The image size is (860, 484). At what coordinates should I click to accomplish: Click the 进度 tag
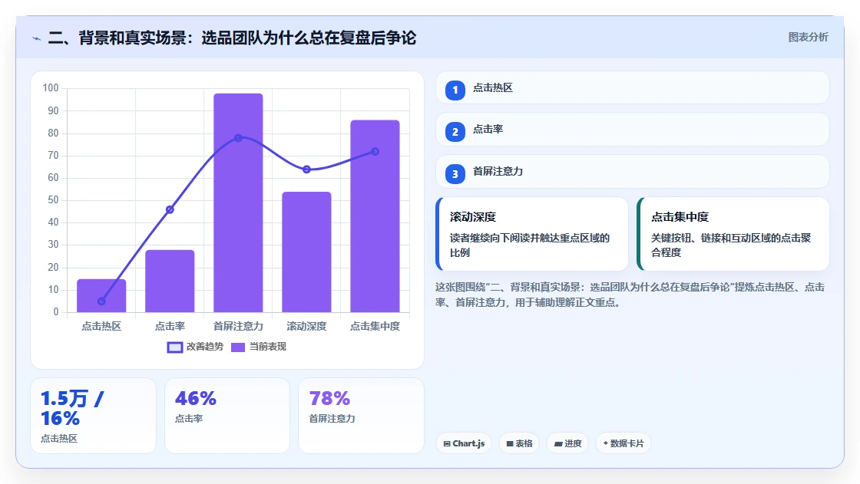567,443
